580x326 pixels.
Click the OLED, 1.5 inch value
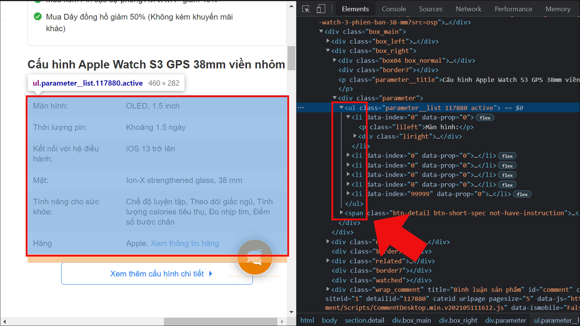point(153,106)
